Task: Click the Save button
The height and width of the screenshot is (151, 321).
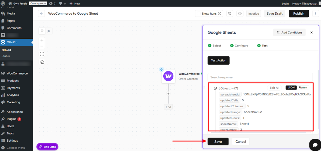Action: pyautogui.click(x=218, y=142)
